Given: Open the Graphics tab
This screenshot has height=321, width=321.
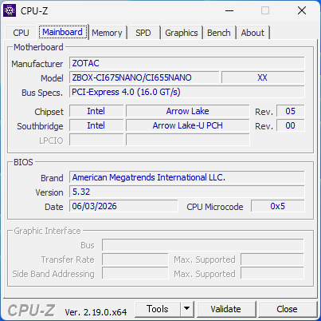Looking at the screenshot, I should (182, 33).
